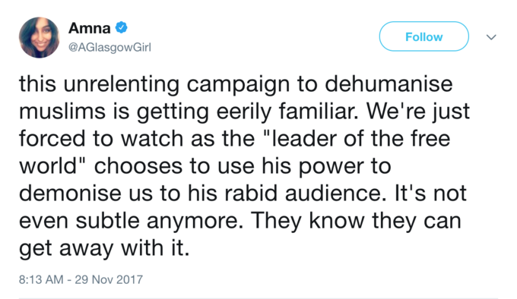Click the display name Amna
The height and width of the screenshot is (299, 517).
click(x=90, y=28)
